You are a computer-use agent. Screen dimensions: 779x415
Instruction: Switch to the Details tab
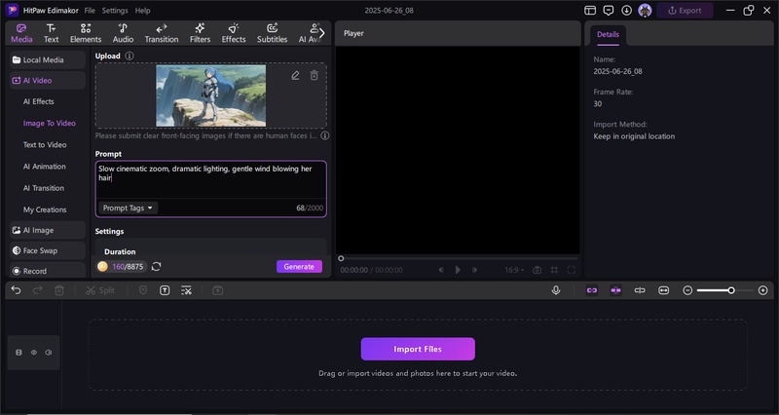[608, 34]
